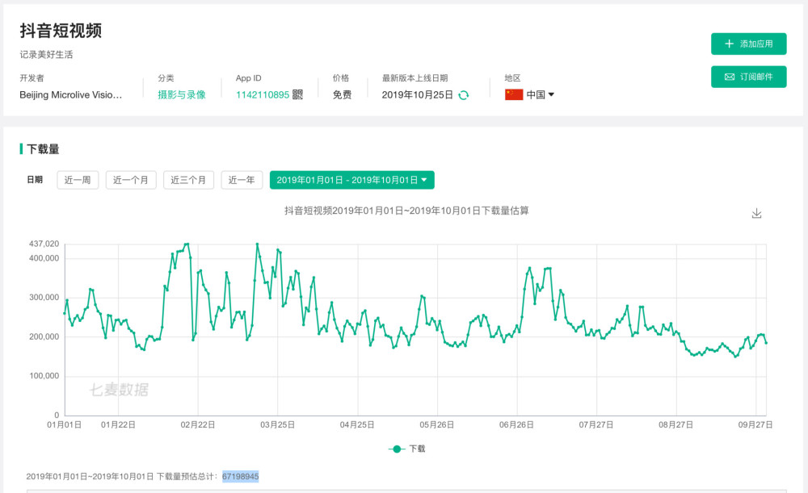Click the 07月27日 x-axis label

click(596, 425)
